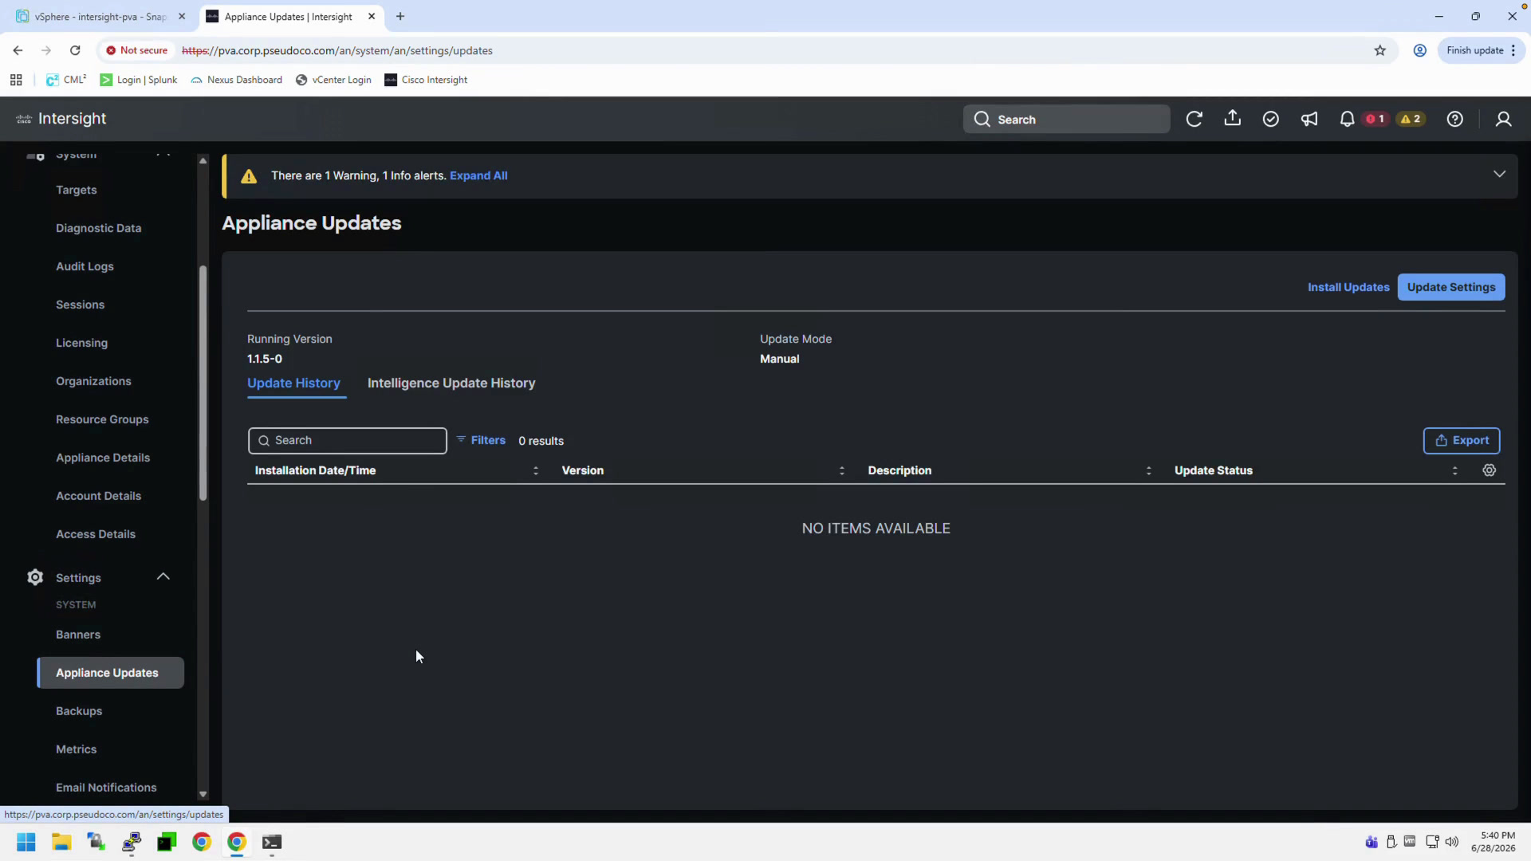
Task: Expand the alerts banner chevron
Action: coord(1499,174)
